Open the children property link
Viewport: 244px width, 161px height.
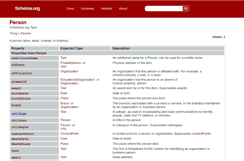pyautogui.click(x=19, y=120)
